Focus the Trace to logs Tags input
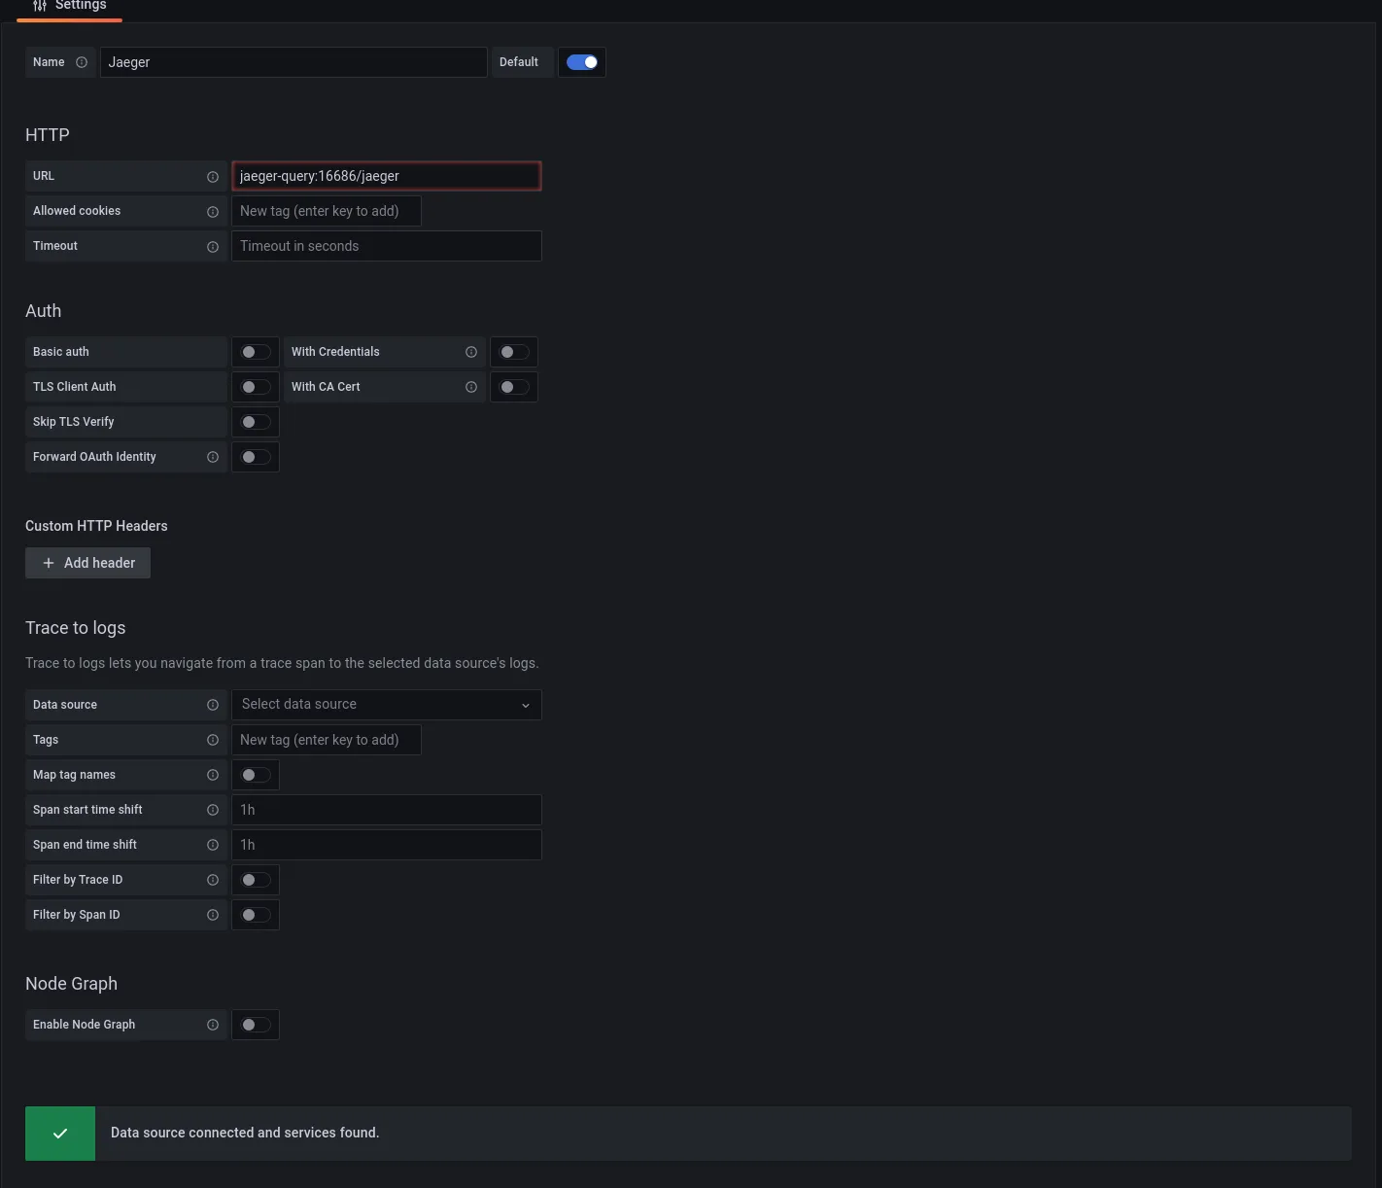This screenshot has height=1188, width=1382. 327,740
